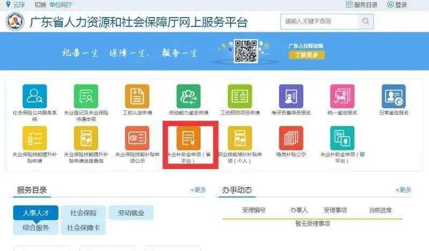Screen dimensions: 429x251
Task: Open 社会保险公共服务系统 icon
Action: pyautogui.click(x=35, y=96)
